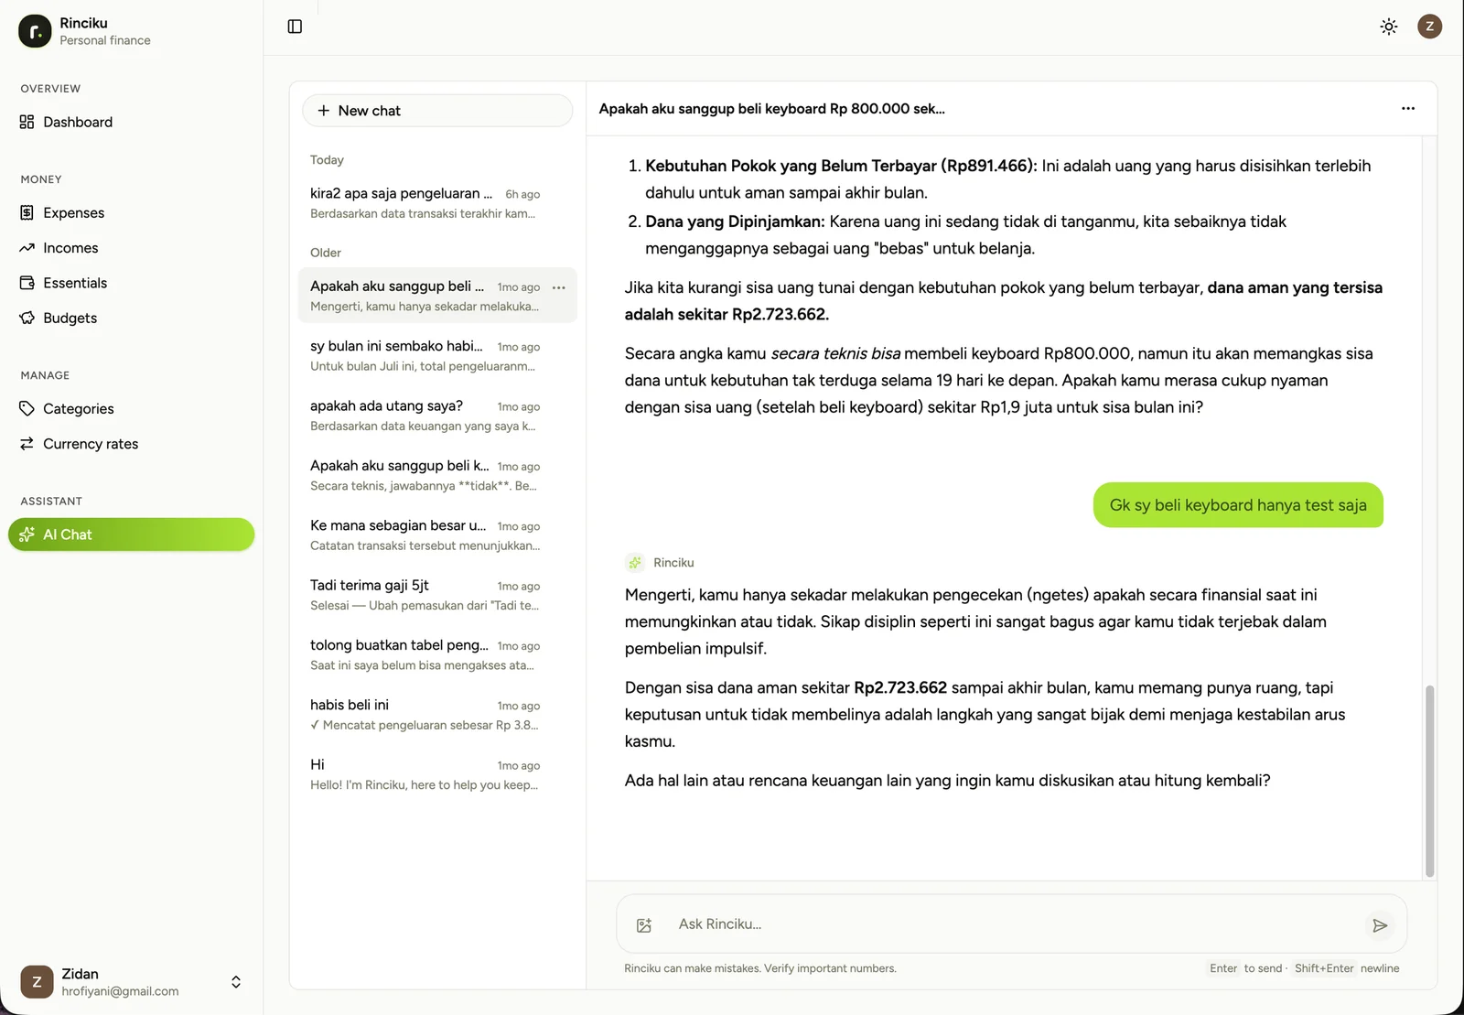Image resolution: width=1464 pixels, height=1015 pixels.
Task: Click the conversation vertical scrollbar
Action: click(x=1429, y=781)
